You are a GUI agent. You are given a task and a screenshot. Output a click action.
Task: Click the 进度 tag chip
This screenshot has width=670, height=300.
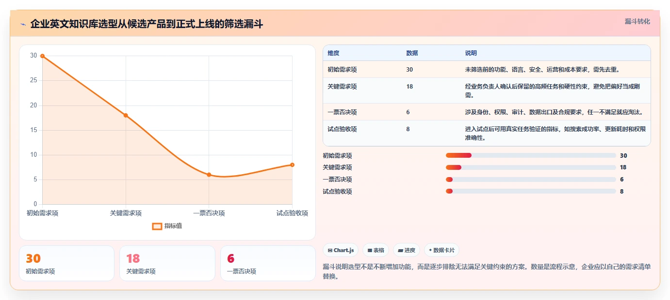407,250
